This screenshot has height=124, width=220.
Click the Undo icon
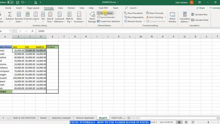coord(22,2)
